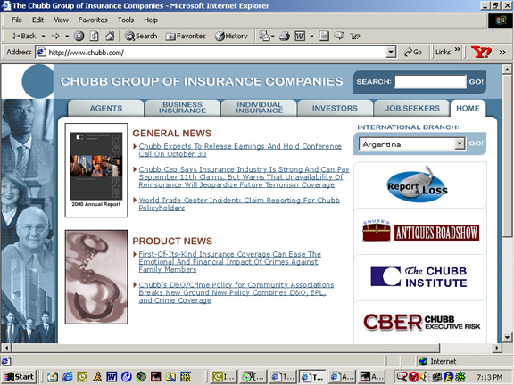This screenshot has height=385, width=514.
Task: Switch to the INDIVIDUAL INSURANCE tab
Action: [260, 108]
